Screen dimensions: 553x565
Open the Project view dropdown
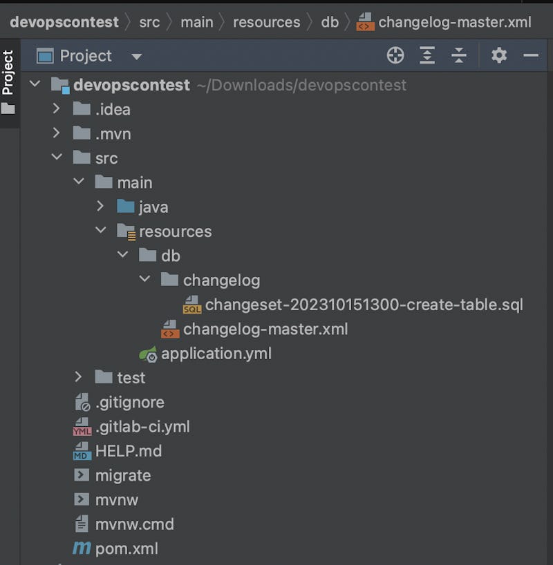136,57
